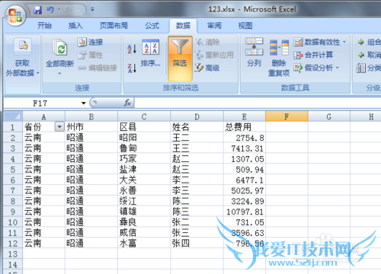Select column E header
Image resolution: width=381 pixels, height=274 pixels.
point(245,116)
